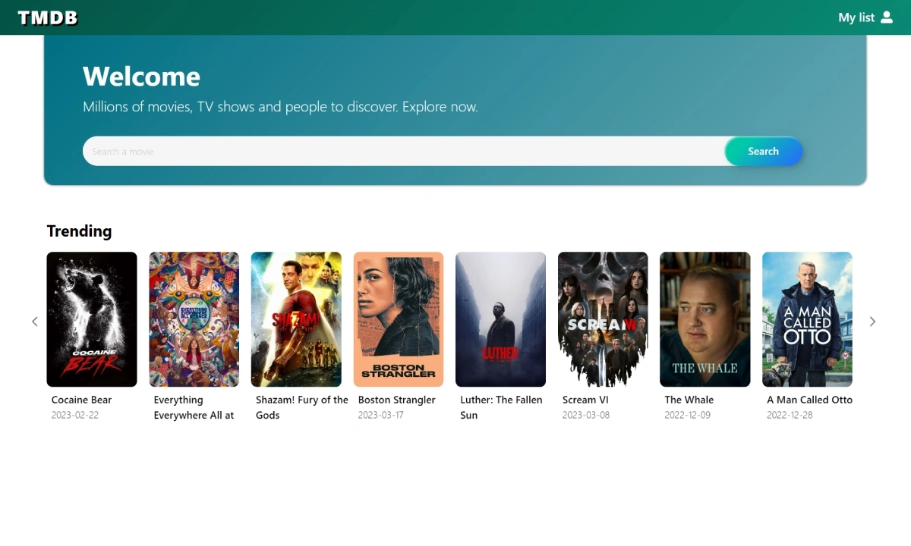Open the My list link
This screenshot has height=546, width=911.
856,17
